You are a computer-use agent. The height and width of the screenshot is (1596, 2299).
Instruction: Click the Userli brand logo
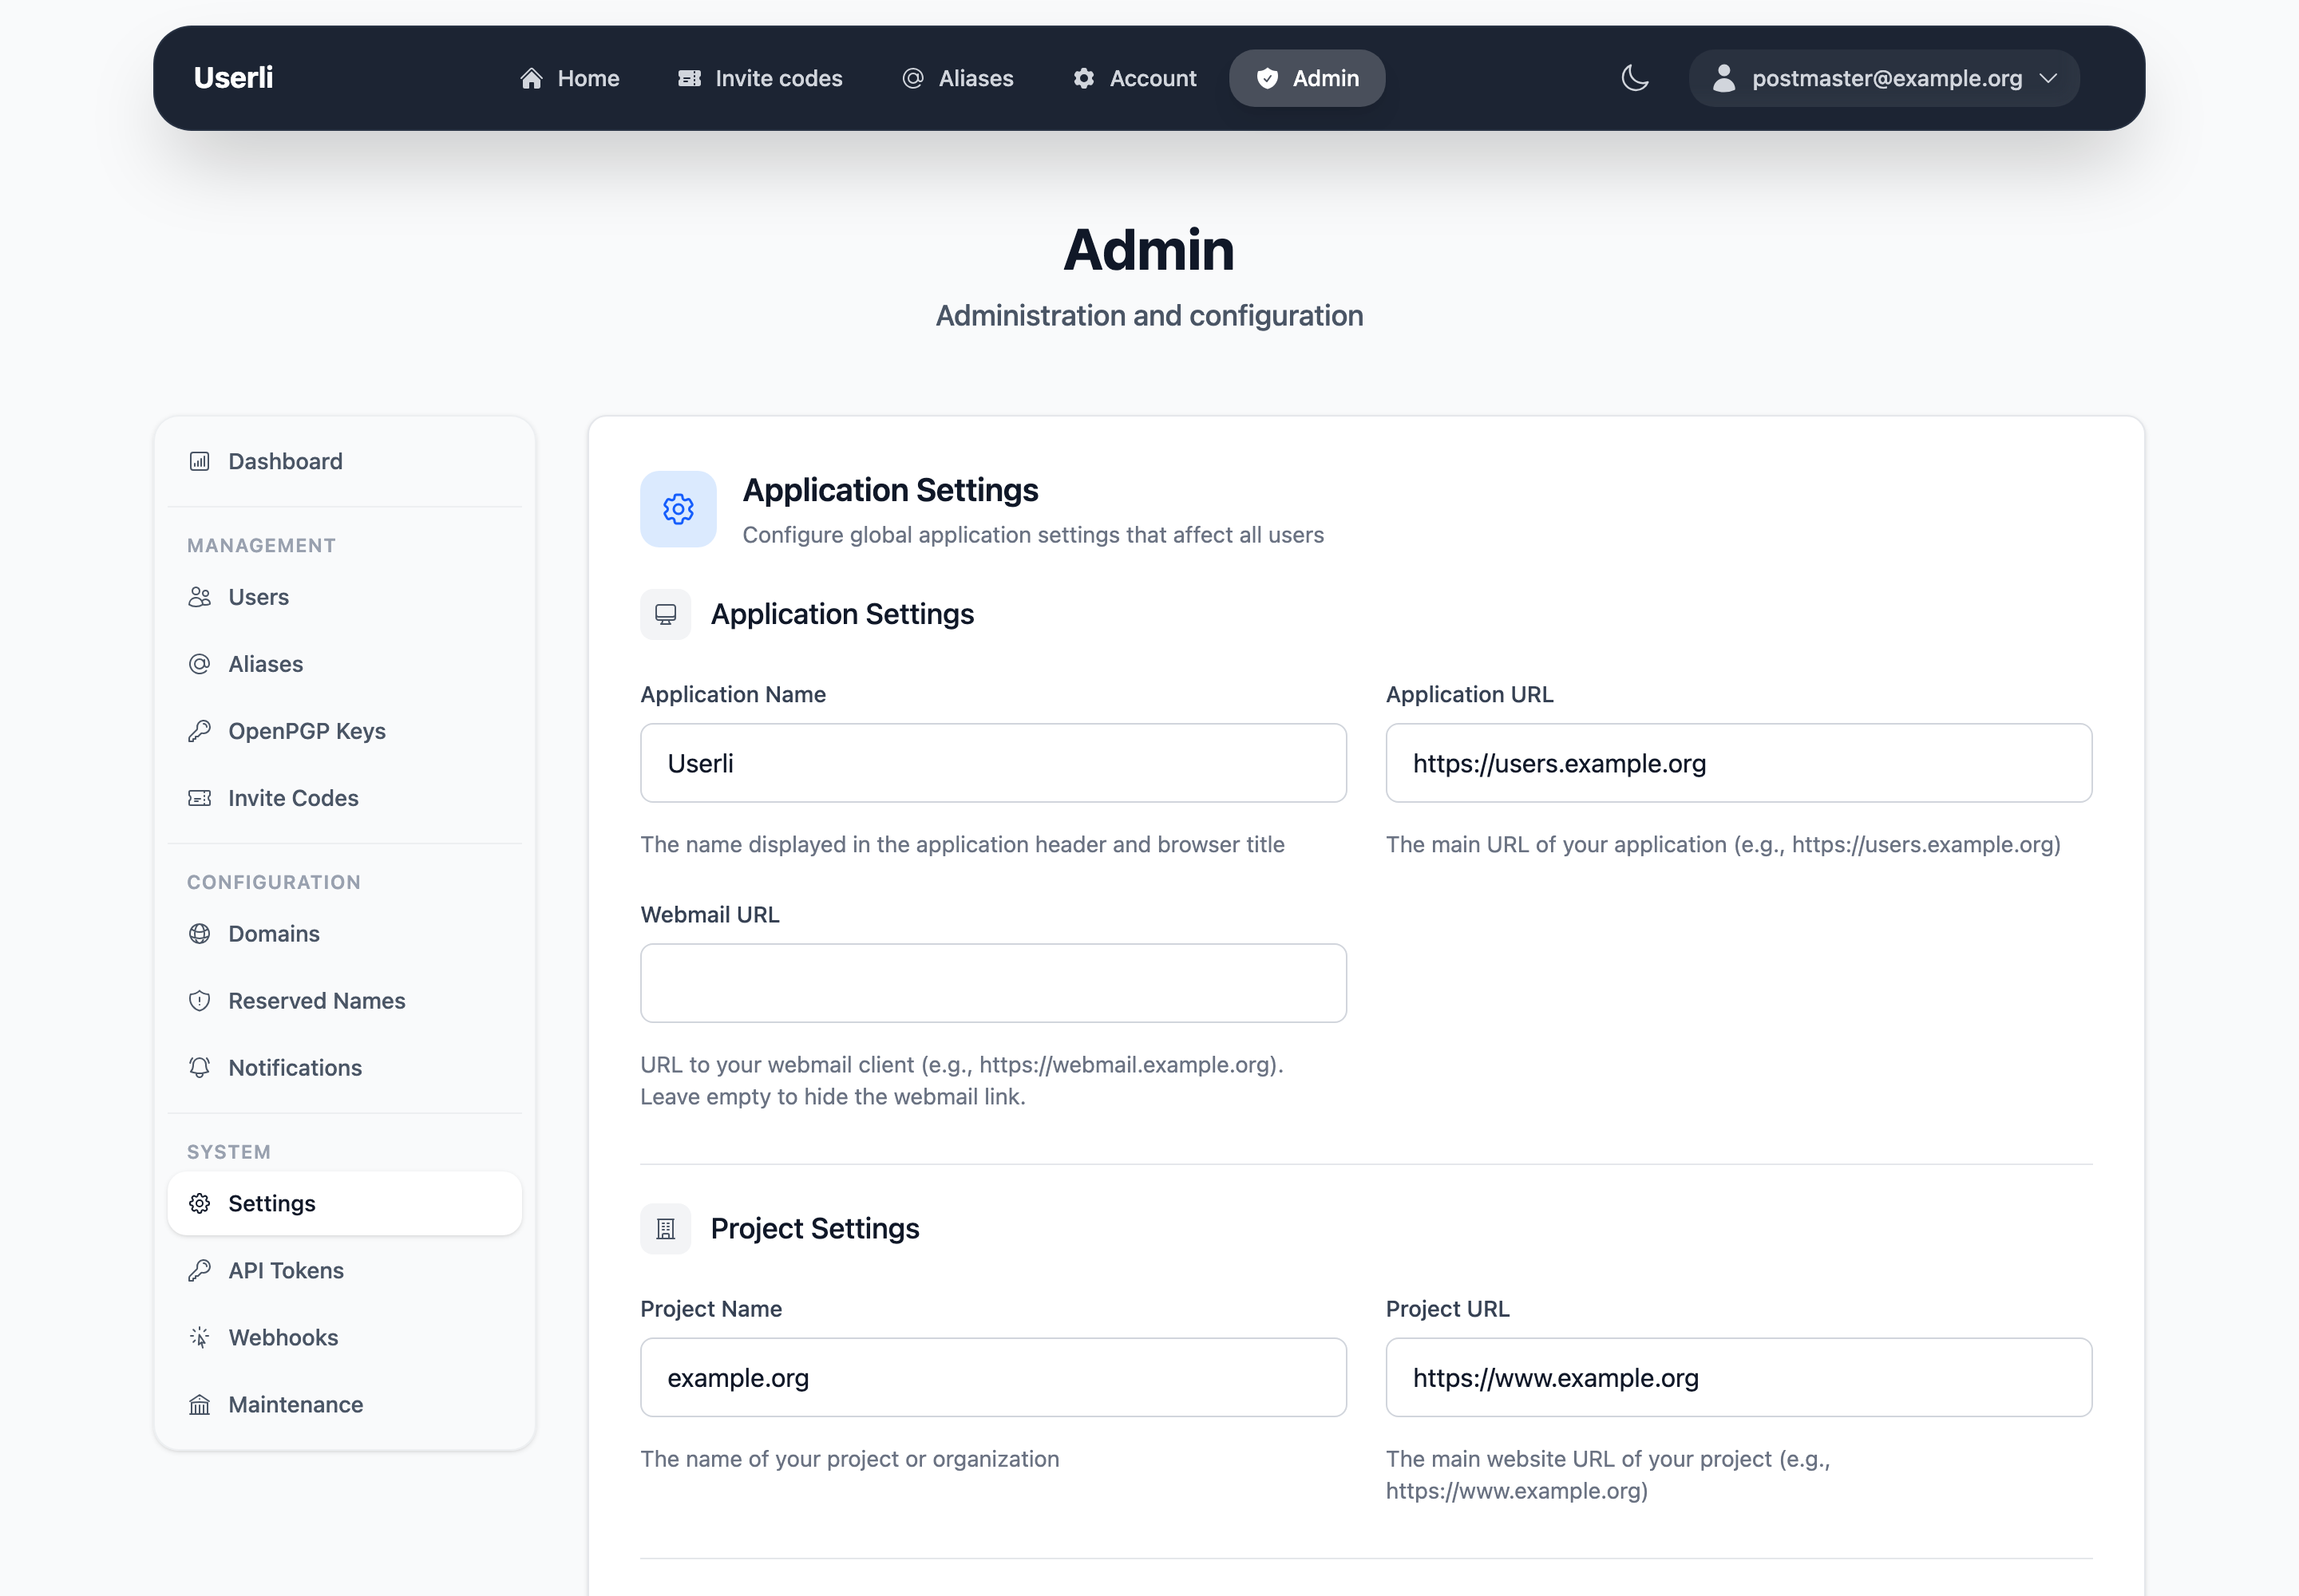[x=233, y=78]
